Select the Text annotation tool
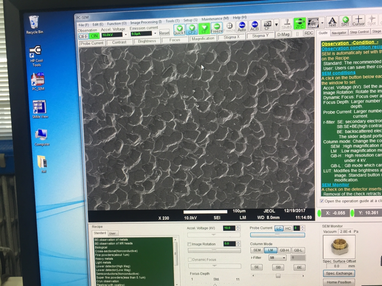 332,22
